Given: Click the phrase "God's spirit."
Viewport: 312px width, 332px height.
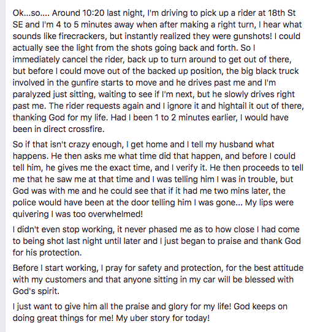Looking at the screenshot, I should point(36,291).
